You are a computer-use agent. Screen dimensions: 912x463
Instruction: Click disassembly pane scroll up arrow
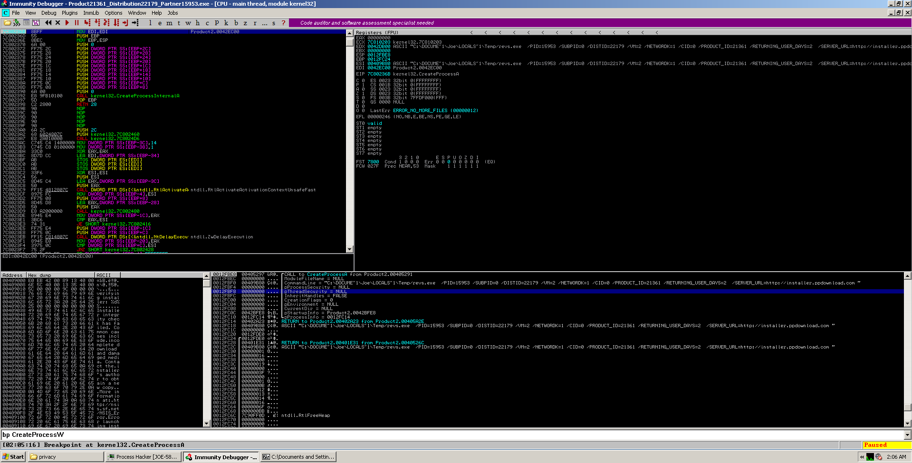tap(350, 33)
